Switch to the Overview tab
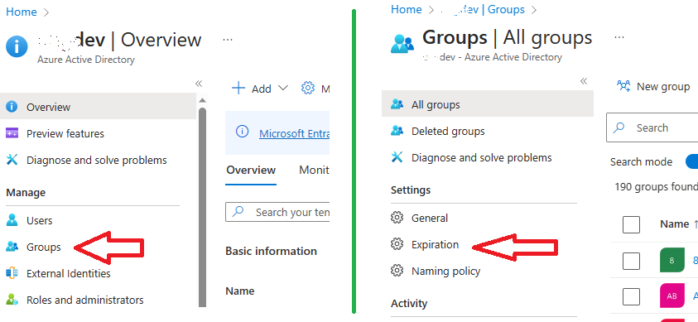Screen dimensions: 698x322 click(251, 170)
